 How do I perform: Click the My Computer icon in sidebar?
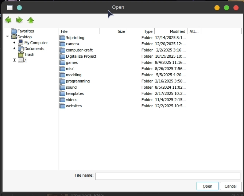click(x=21, y=43)
